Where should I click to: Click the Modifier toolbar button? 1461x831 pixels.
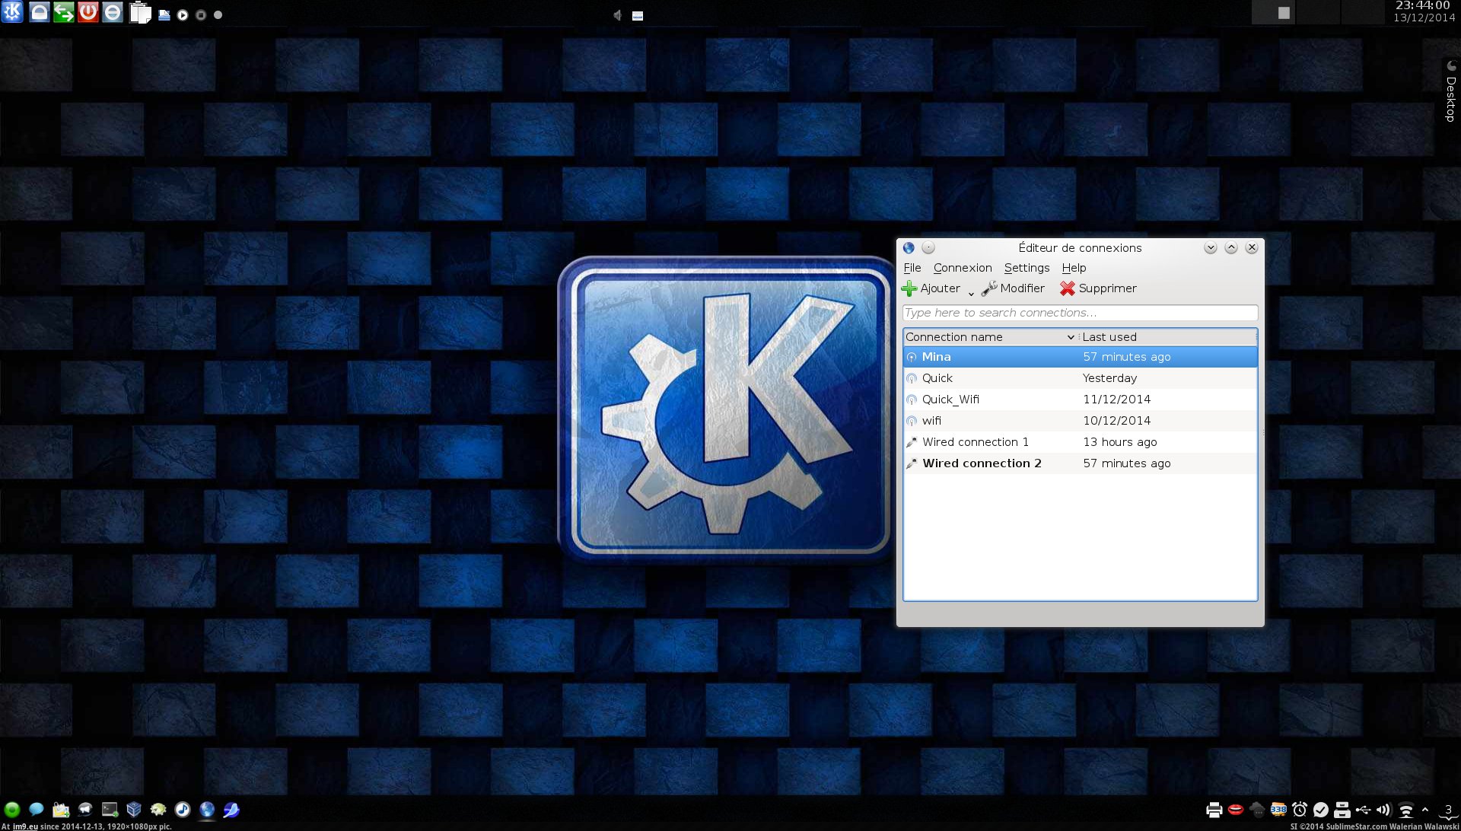(1013, 288)
